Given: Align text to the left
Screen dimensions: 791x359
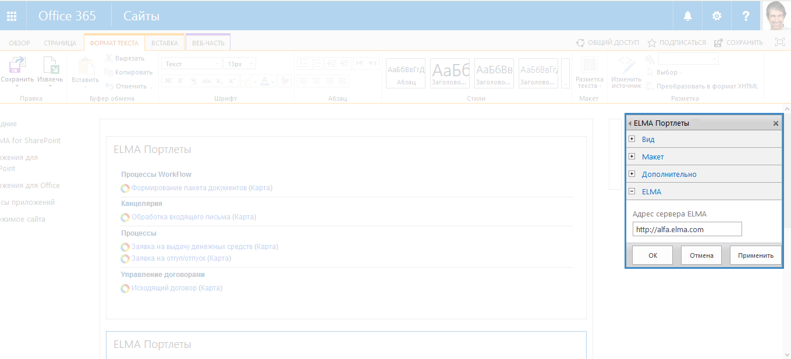Looking at the screenshot, I should click(x=304, y=81).
